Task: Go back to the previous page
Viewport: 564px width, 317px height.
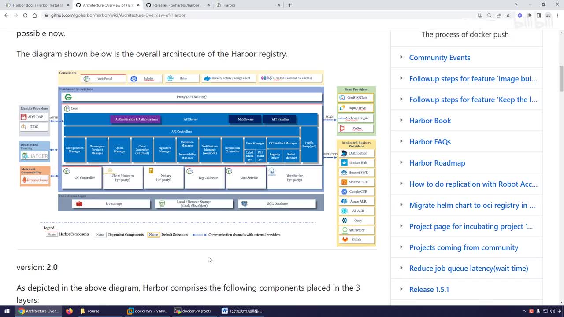Action: click(x=6, y=15)
